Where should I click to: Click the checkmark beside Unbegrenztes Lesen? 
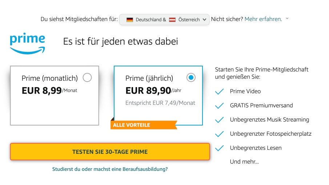click(x=219, y=148)
